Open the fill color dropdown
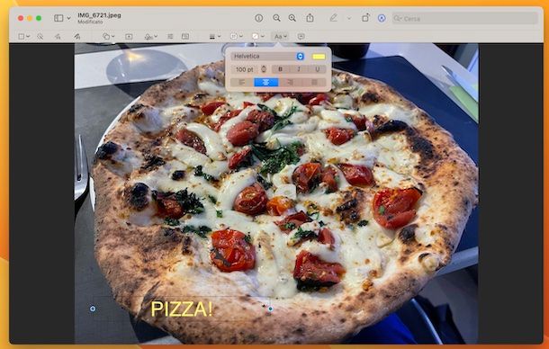The image size is (549, 349). pyautogui.click(x=258, y=36)
